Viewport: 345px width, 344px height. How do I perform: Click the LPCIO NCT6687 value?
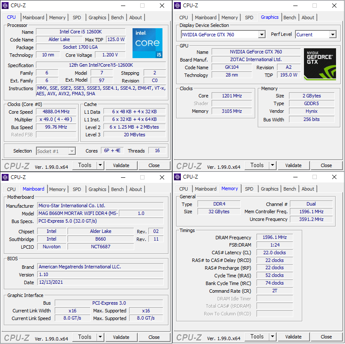(x=100, y=247)
